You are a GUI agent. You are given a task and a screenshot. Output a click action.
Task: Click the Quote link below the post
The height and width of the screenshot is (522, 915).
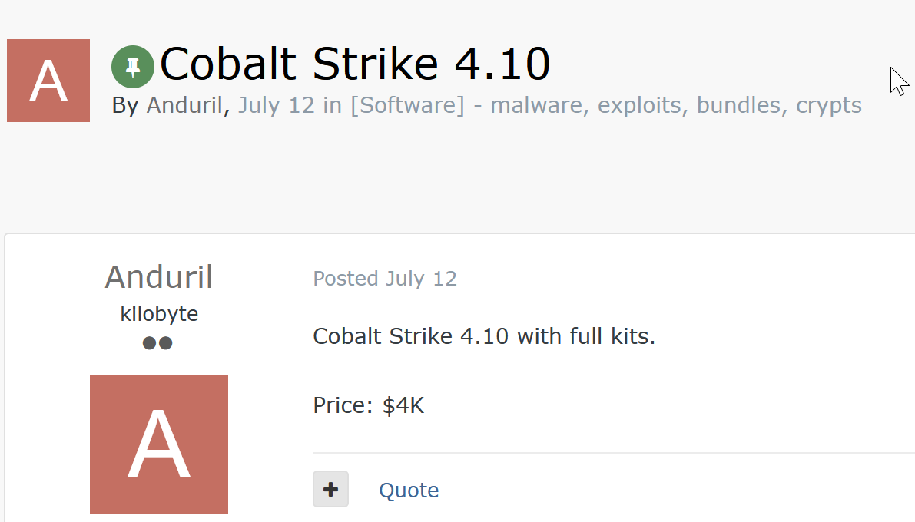point(409,490)
